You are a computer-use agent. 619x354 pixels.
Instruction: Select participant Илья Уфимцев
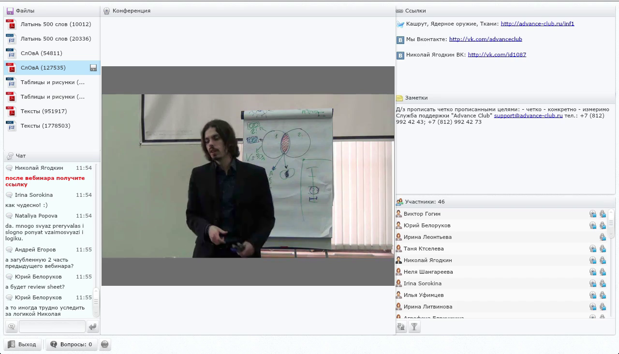[x=501, y=295]
